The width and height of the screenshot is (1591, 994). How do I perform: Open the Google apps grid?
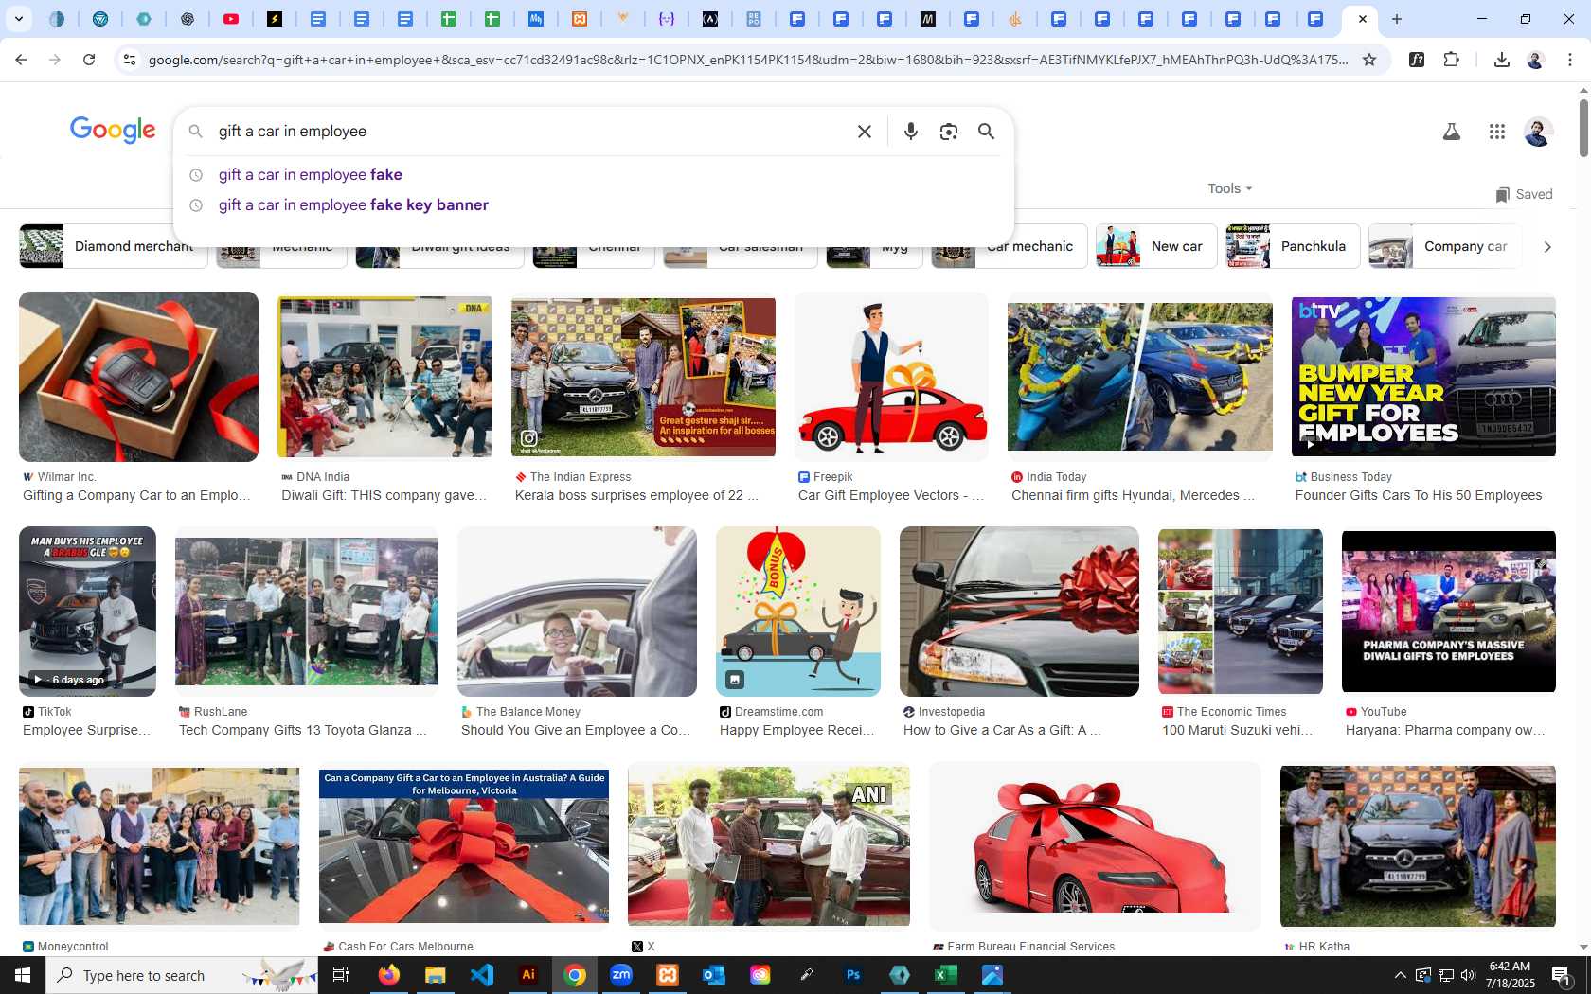pyautogui.click(x=1496, y=132)
